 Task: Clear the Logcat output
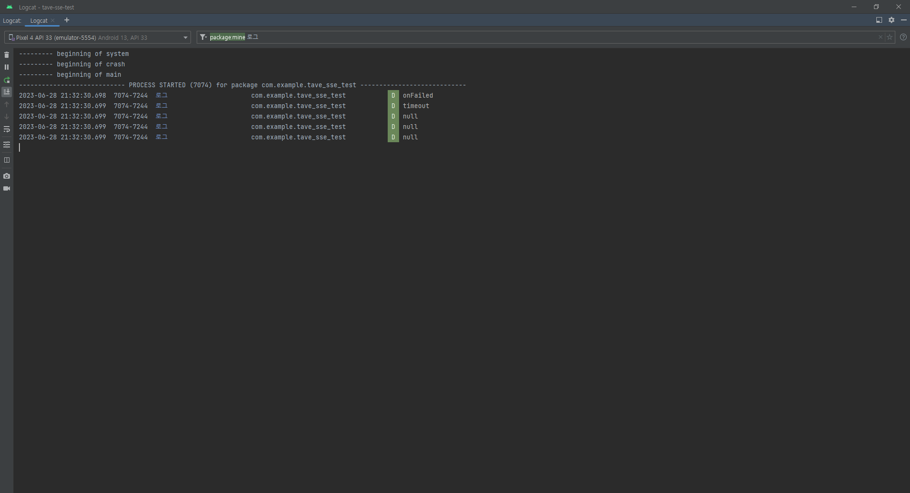tap(7, 55)
